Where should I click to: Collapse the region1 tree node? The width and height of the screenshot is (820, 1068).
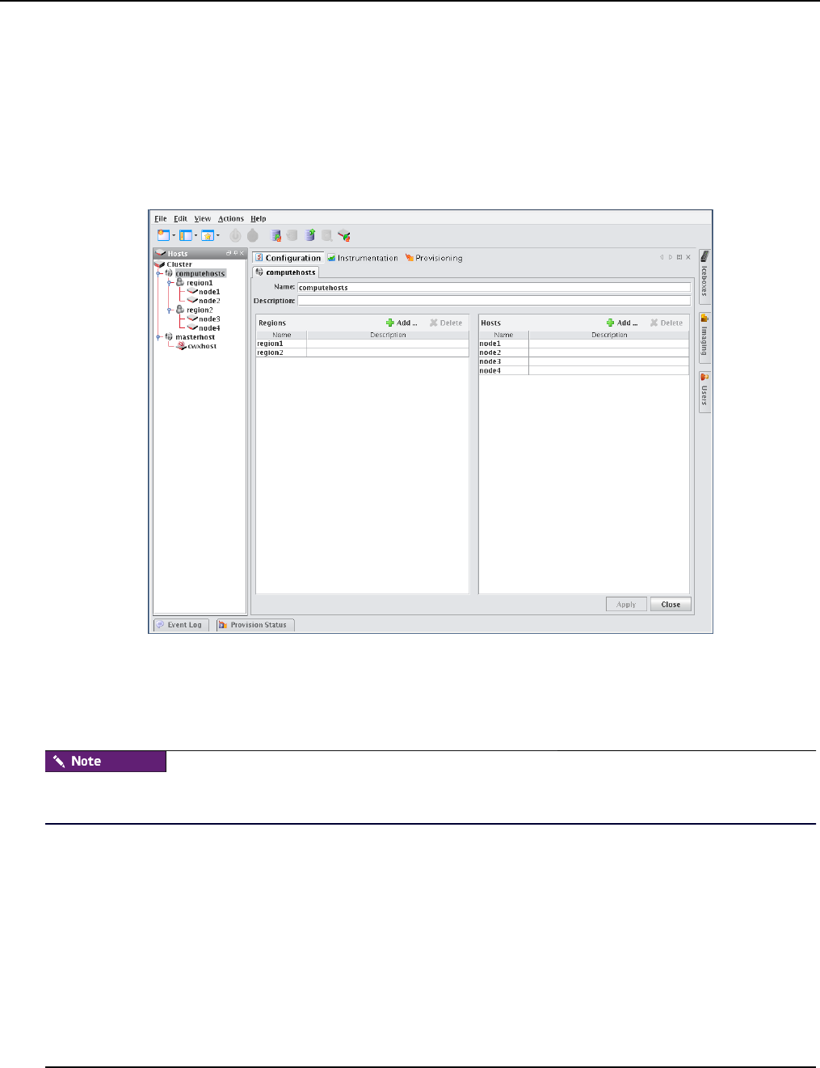point(170,283)
